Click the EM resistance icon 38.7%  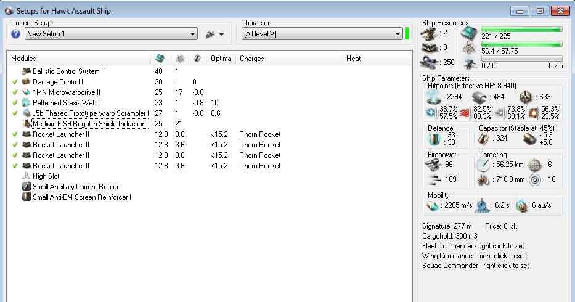click(x=431, y=113)
